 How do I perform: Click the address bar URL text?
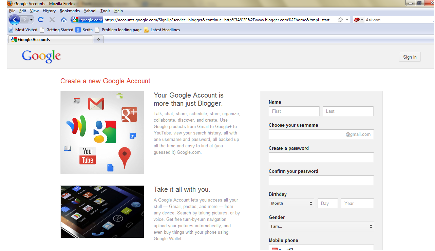(217, 20)
